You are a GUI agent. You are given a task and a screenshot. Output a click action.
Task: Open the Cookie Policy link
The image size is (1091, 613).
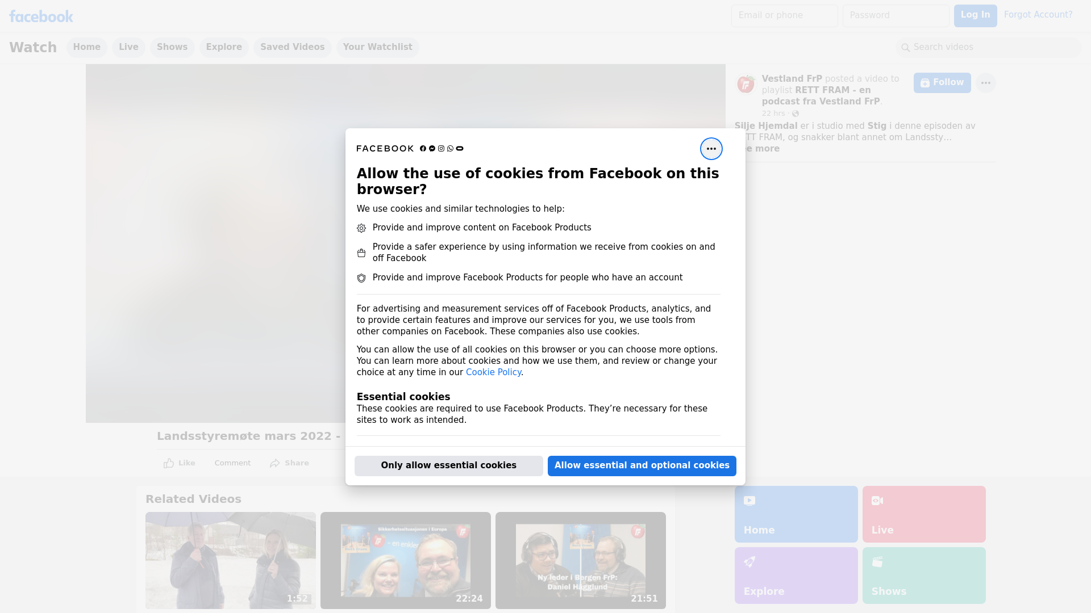(493, 372)
